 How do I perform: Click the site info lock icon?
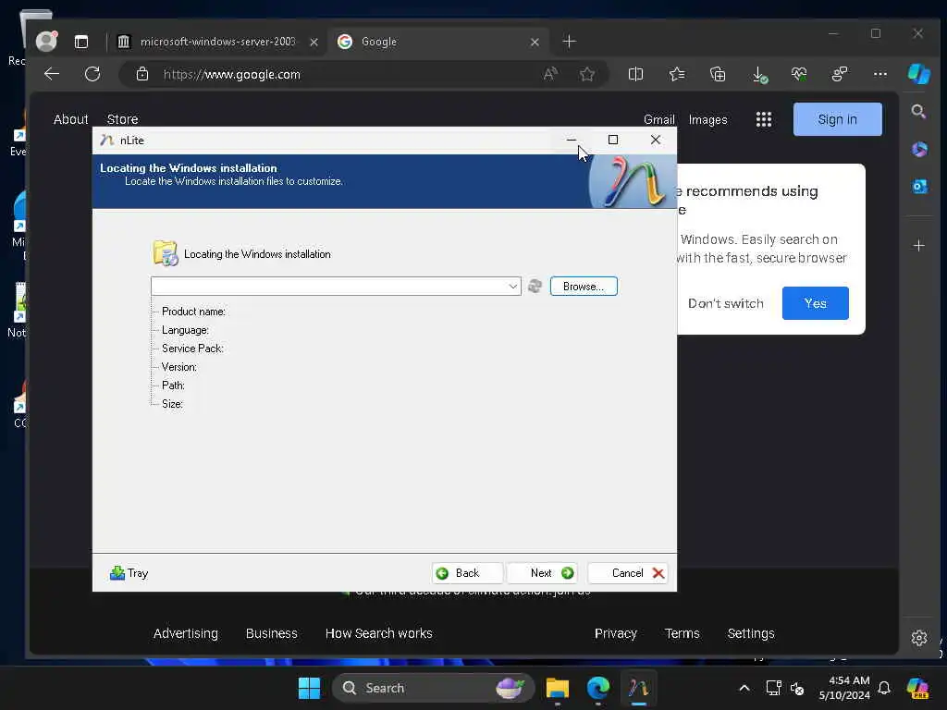141,74
